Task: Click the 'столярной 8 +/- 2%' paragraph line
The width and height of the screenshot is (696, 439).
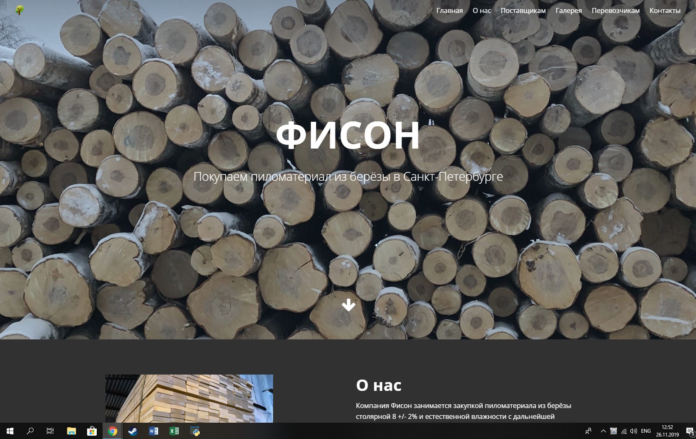Action: 455,416
